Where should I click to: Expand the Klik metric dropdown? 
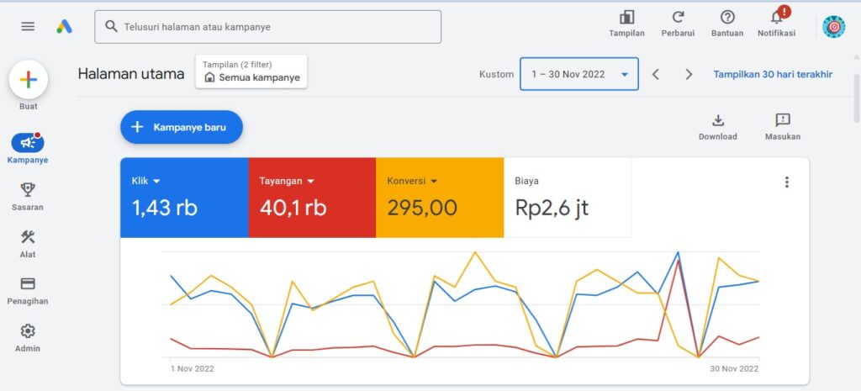click(x=156, y=181)
